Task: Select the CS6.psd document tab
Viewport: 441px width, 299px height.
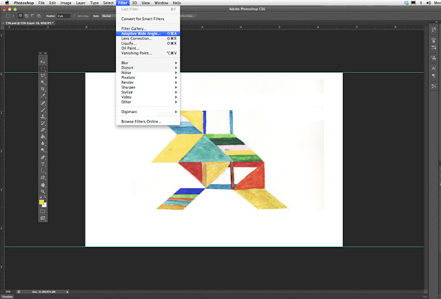Action: (x=28, y=23)
